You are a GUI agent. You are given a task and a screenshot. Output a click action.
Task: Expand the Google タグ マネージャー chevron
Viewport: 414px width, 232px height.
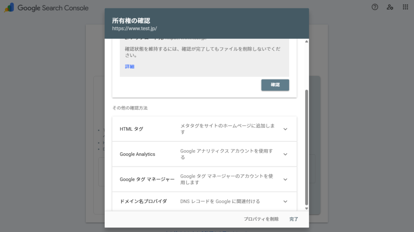[x=285, y=180]
